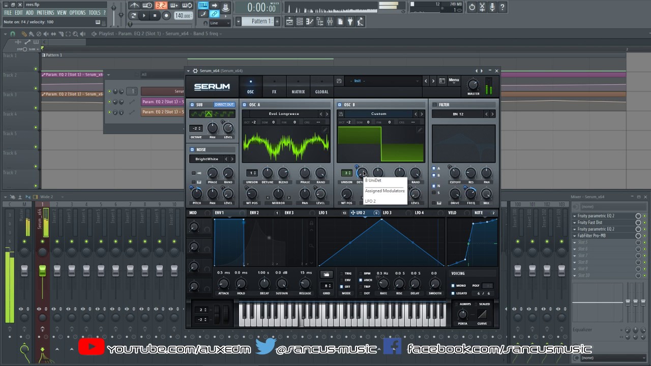Open the LFO shape folder icon
Screen dimensions: 651x366
point(327,274)
